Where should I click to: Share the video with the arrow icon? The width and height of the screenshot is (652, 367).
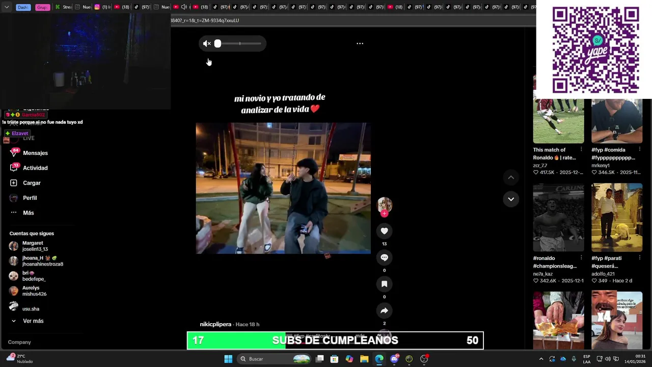[x=384, y=310]
